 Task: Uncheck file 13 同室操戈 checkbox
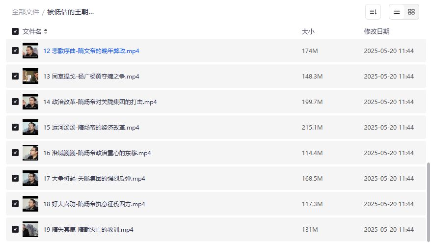tap(15, 76)
